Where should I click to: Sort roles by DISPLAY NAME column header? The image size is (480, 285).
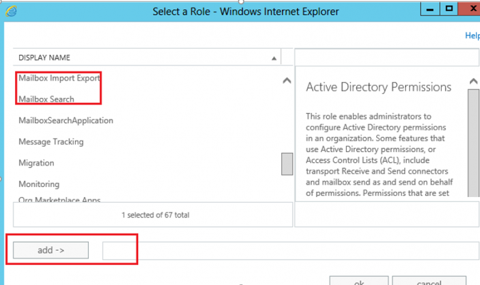[147, 57]
